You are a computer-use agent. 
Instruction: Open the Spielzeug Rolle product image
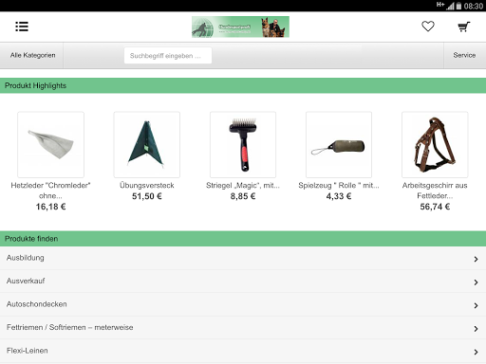[x=339, y=144]
